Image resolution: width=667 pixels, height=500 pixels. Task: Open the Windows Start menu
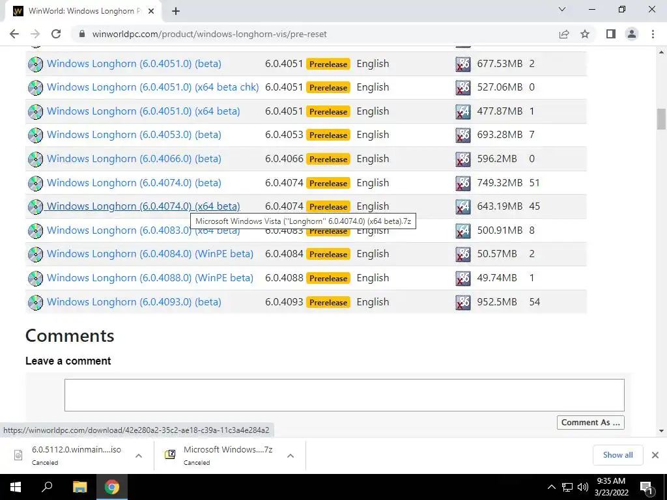pos(16,487)
